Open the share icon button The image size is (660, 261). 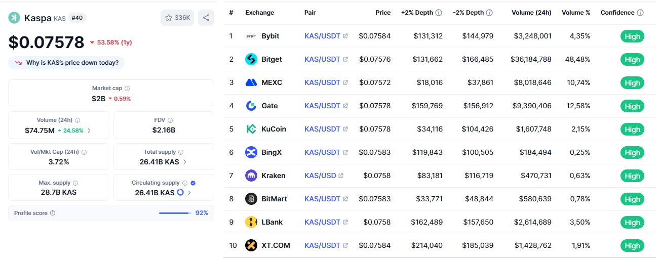point(206,18)
